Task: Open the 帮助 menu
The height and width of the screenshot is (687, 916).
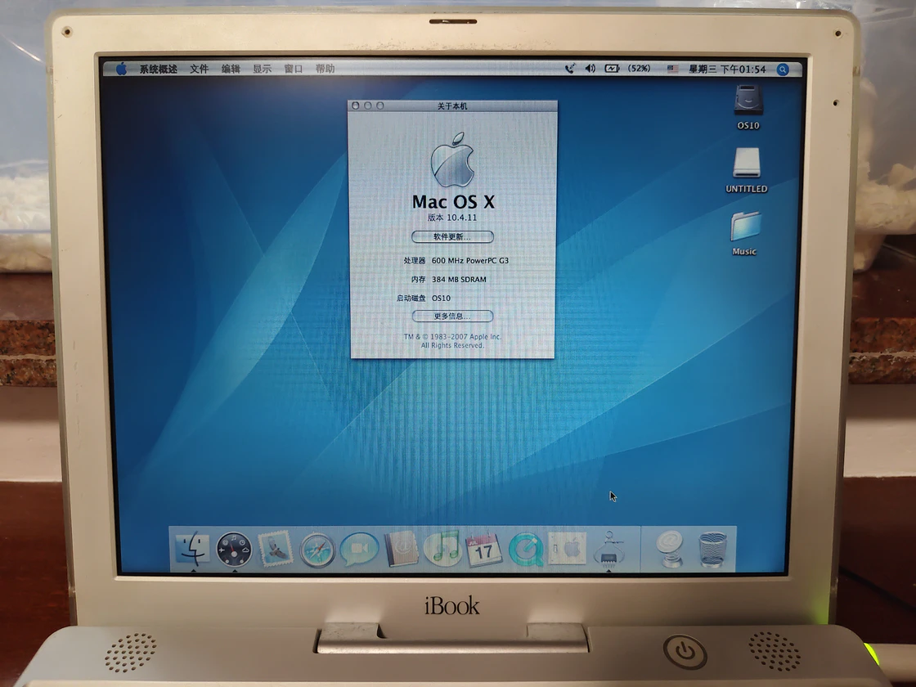Action: click(x=325, y=69)
